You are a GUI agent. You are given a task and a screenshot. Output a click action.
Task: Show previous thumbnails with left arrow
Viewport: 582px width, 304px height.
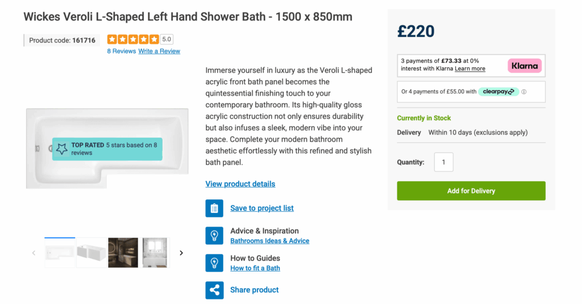(x=34, y=253)
